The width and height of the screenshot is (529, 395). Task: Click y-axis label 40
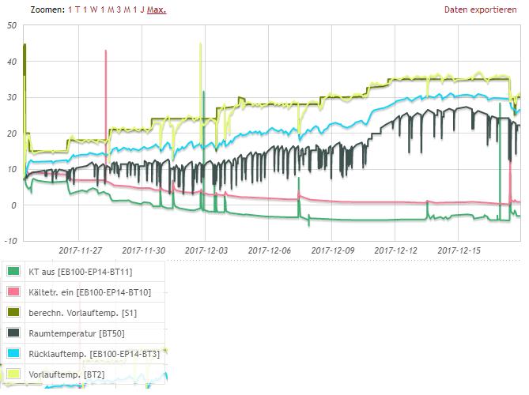[x=12, y=62]
